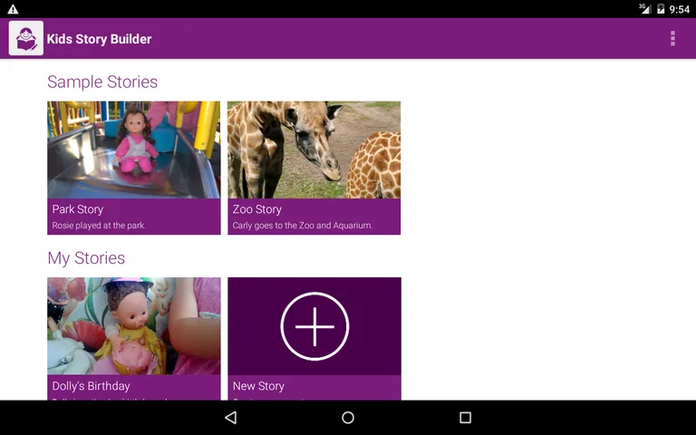696x435 pixels.
Task: Open the Park Story doll thumbnail
Action: pyautogui.click(x=133, y=150)
